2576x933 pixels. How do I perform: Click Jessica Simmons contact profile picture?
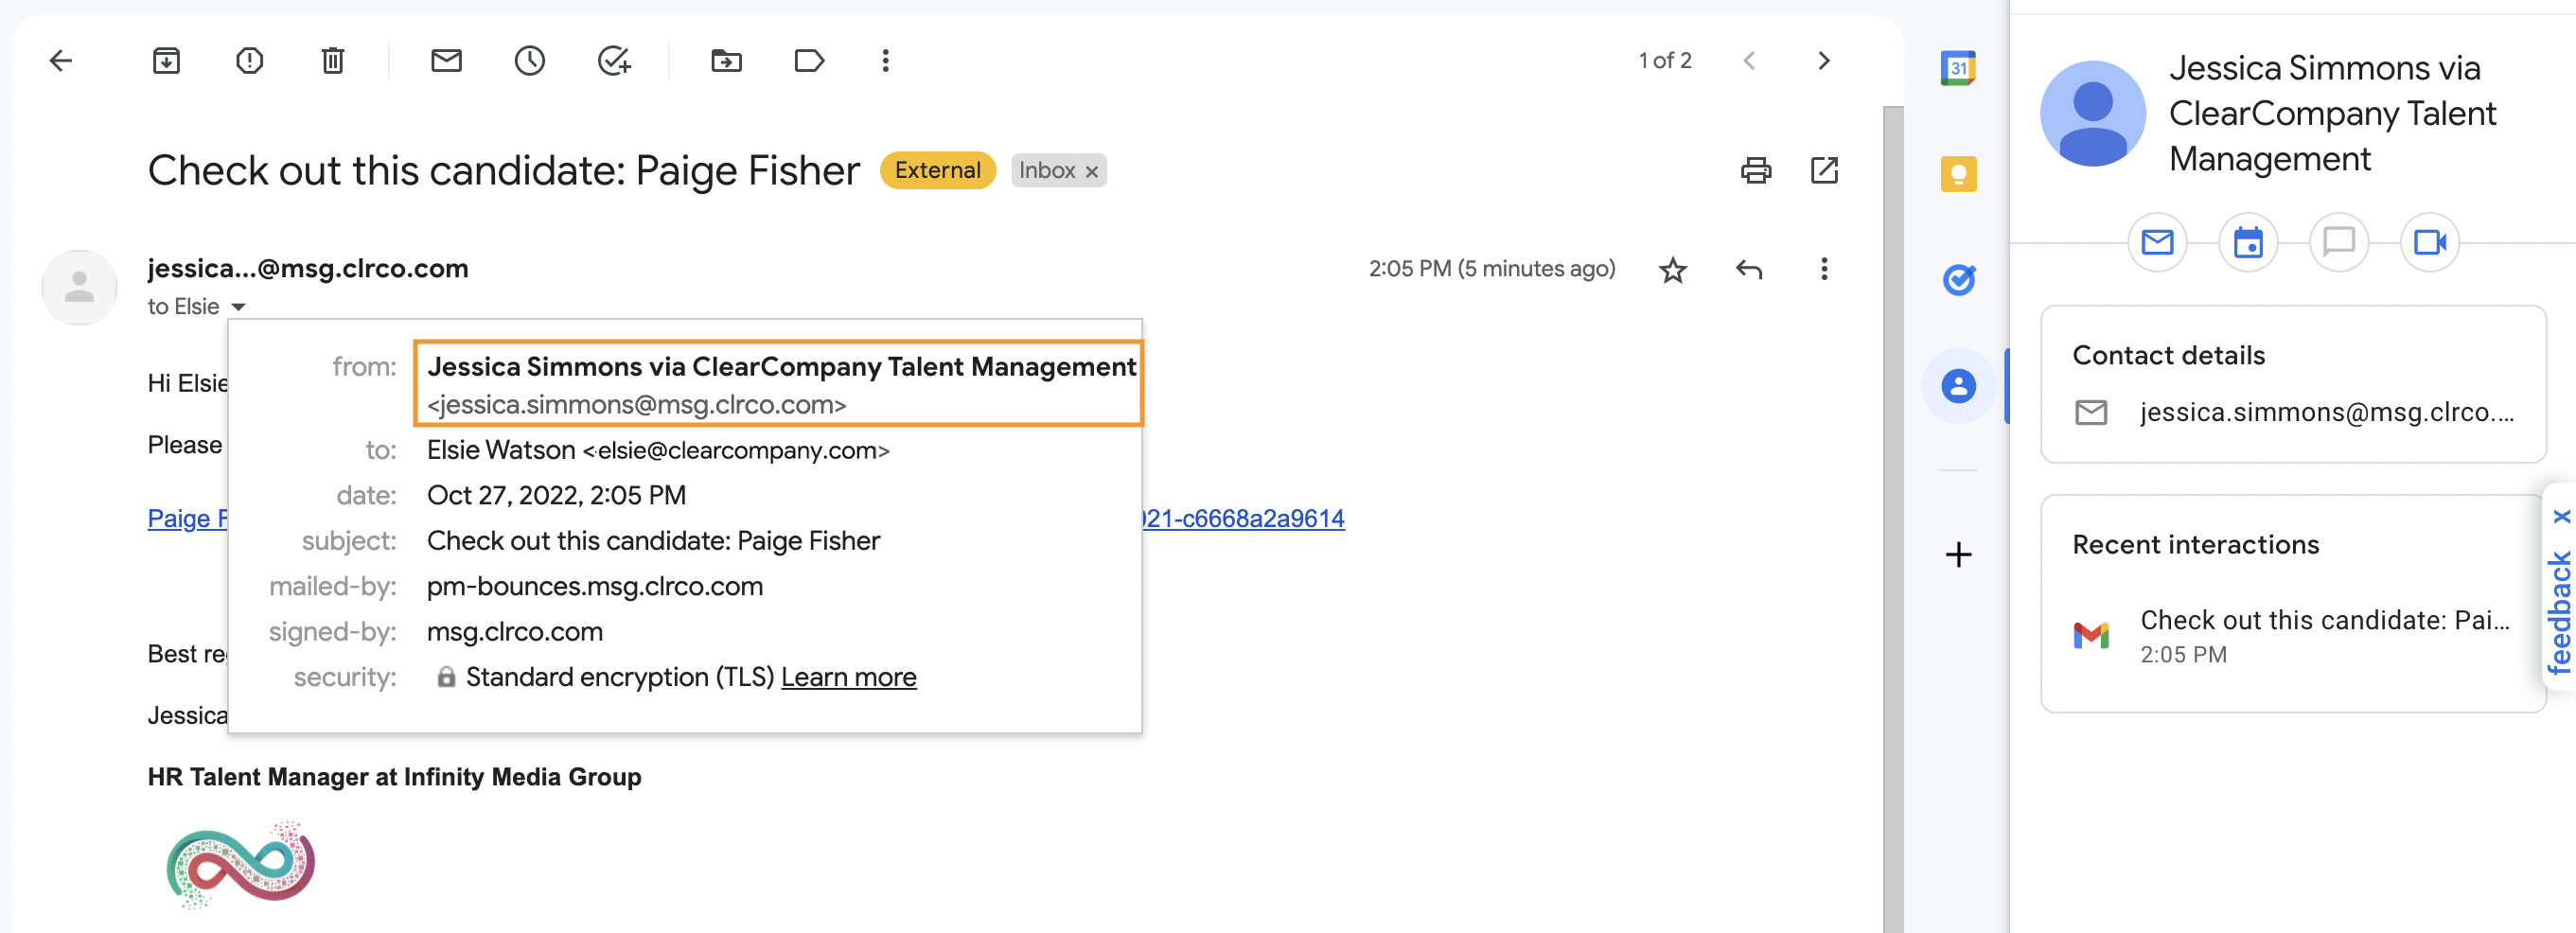2092,114
